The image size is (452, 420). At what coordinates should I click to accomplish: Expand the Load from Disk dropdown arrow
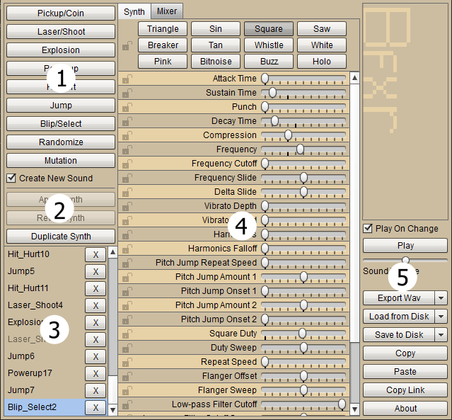point(441,317)
